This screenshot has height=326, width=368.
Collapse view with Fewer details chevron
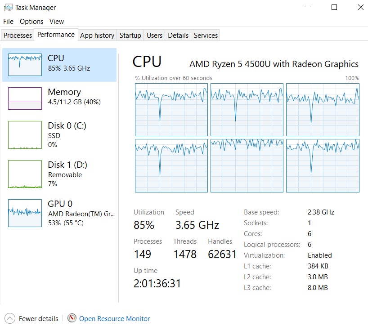point(10,318)
